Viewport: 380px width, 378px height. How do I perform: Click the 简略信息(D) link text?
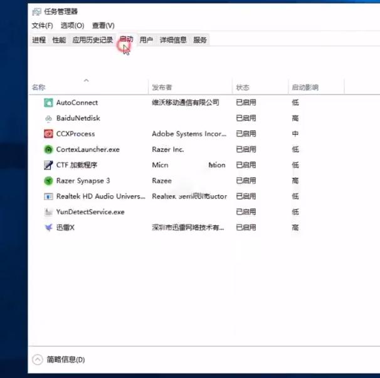pos(66,360)
